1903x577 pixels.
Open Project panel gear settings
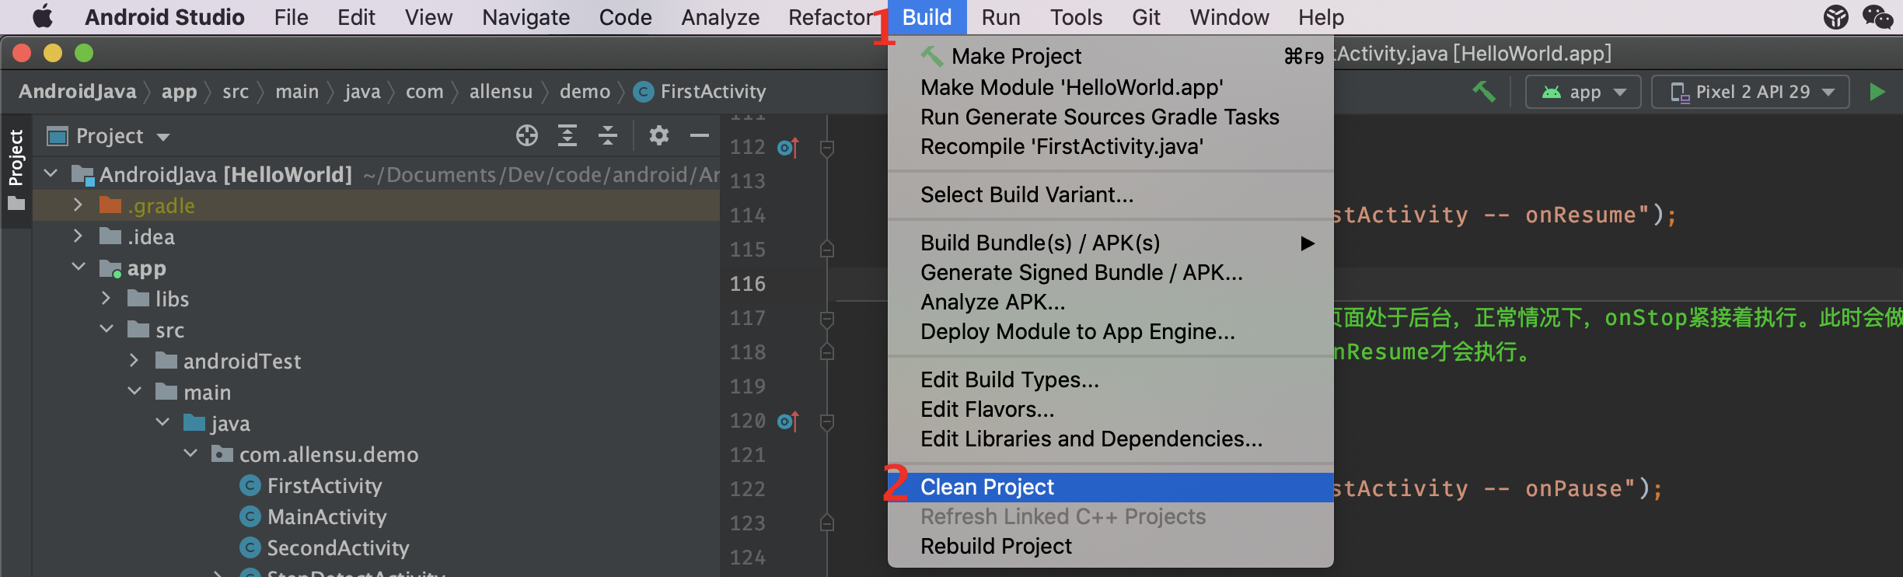click(658, 136)
